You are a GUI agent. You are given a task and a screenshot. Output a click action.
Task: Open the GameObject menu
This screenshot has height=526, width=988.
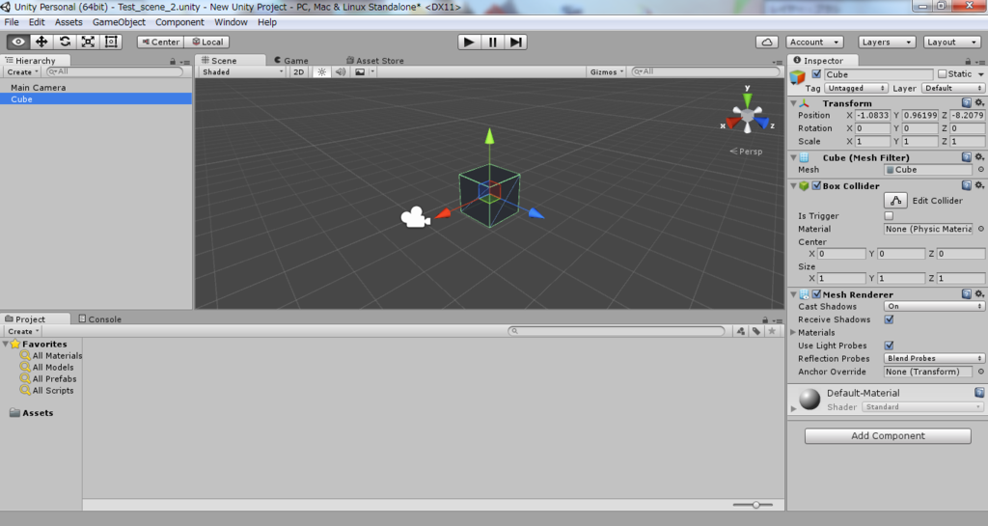[x=119, y=22]
